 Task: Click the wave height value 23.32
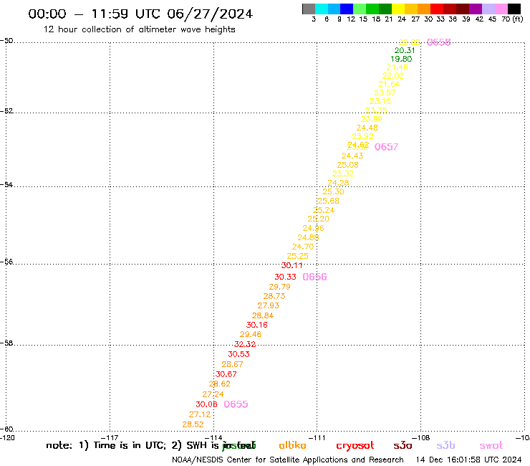(x=343, y=174)
